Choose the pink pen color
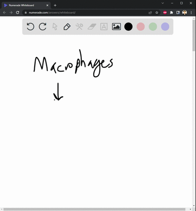The height and width of the screenshot is (211, 196). tap(140, 27)
